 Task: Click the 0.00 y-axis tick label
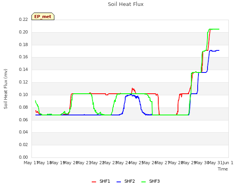click(x=23, y=157)
